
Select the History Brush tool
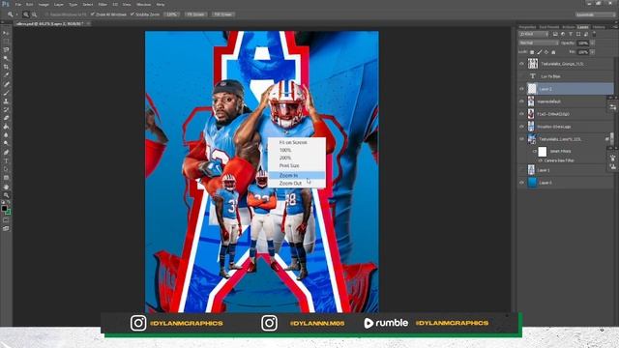(x=6, y=109)
